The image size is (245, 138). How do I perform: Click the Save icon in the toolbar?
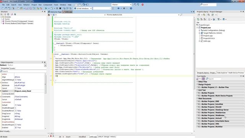pyautogui.click(x=27, y=8)
